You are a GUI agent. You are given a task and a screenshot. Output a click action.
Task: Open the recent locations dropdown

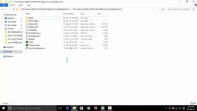click(10, 9)
